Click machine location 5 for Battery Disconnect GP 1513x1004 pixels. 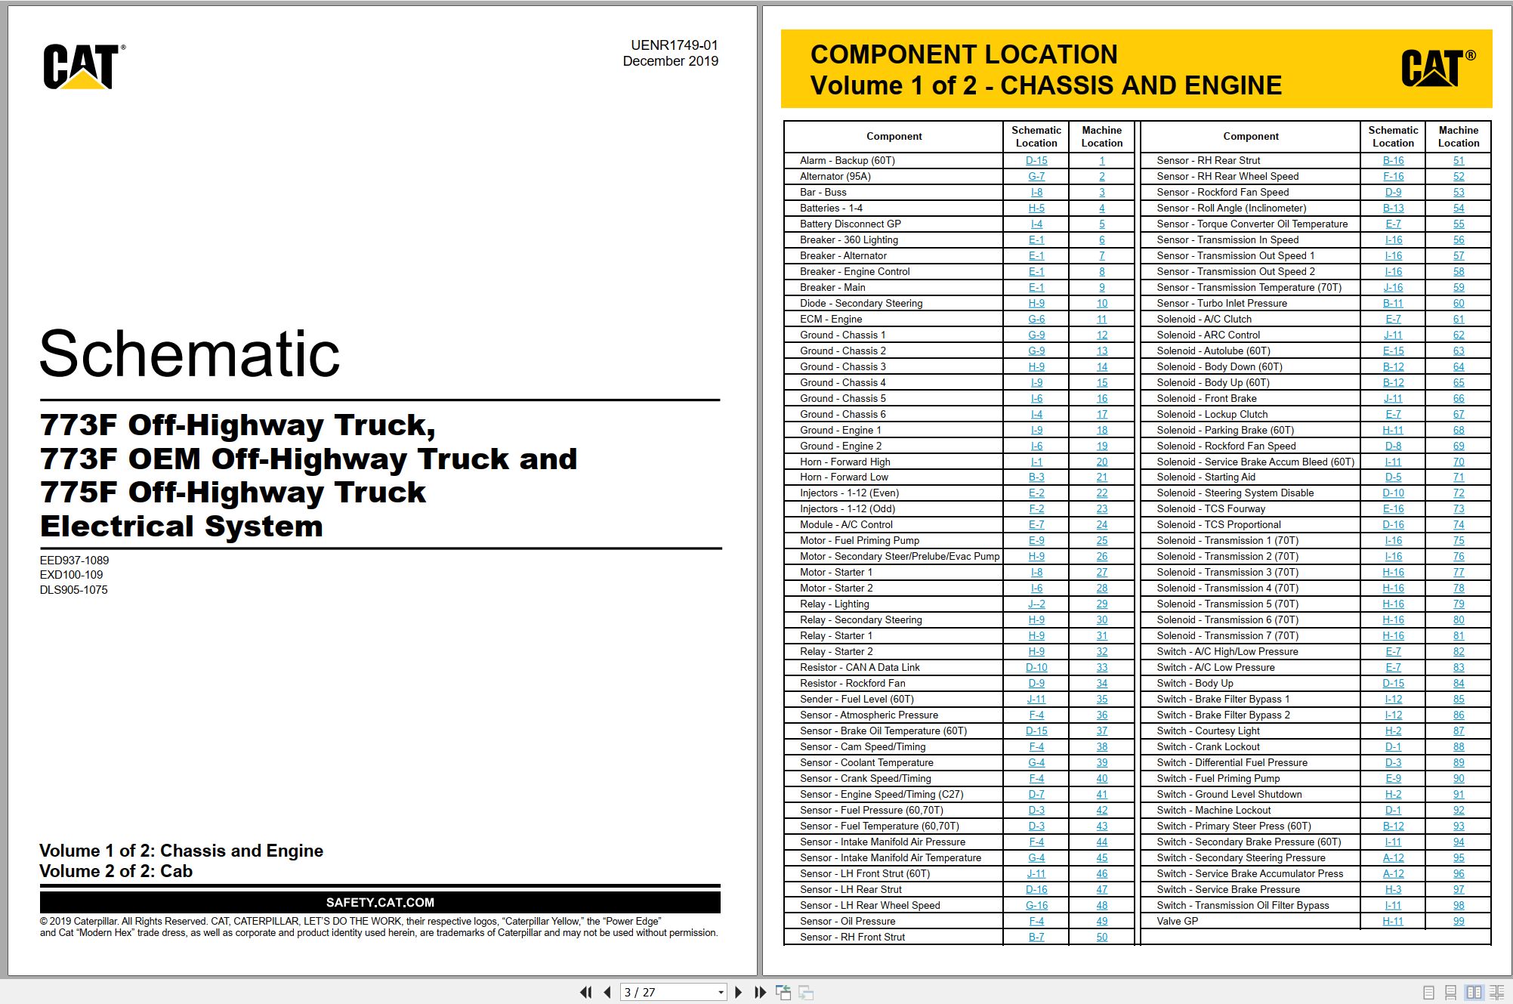(x=1101, y=224)
